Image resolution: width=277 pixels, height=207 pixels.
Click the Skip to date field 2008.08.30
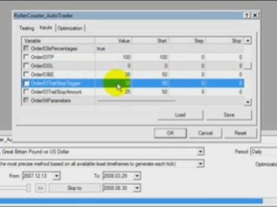point(118,188)
